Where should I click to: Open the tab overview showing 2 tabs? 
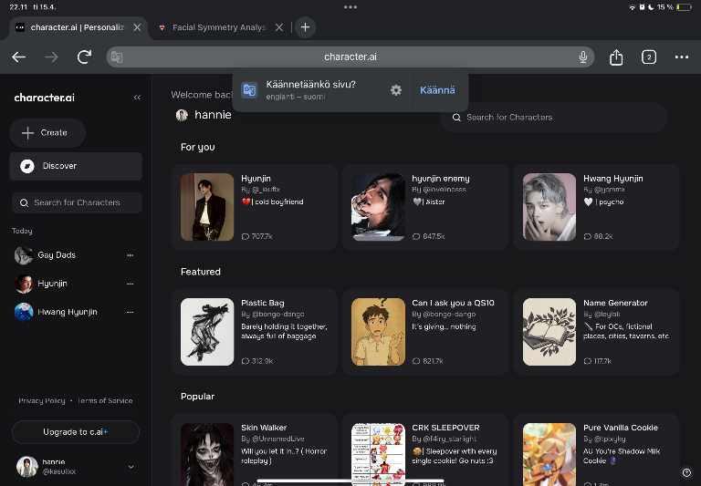648,57
